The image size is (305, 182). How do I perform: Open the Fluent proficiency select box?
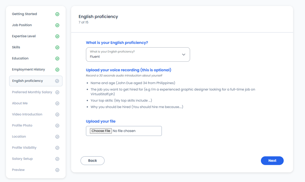[138, 55]
